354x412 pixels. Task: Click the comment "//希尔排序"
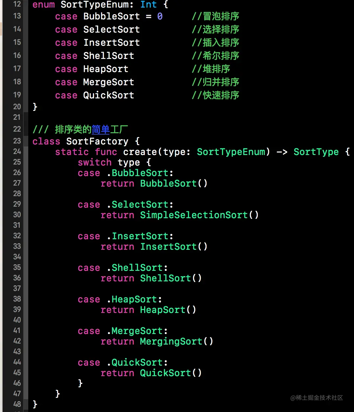(x=215, y=56)
